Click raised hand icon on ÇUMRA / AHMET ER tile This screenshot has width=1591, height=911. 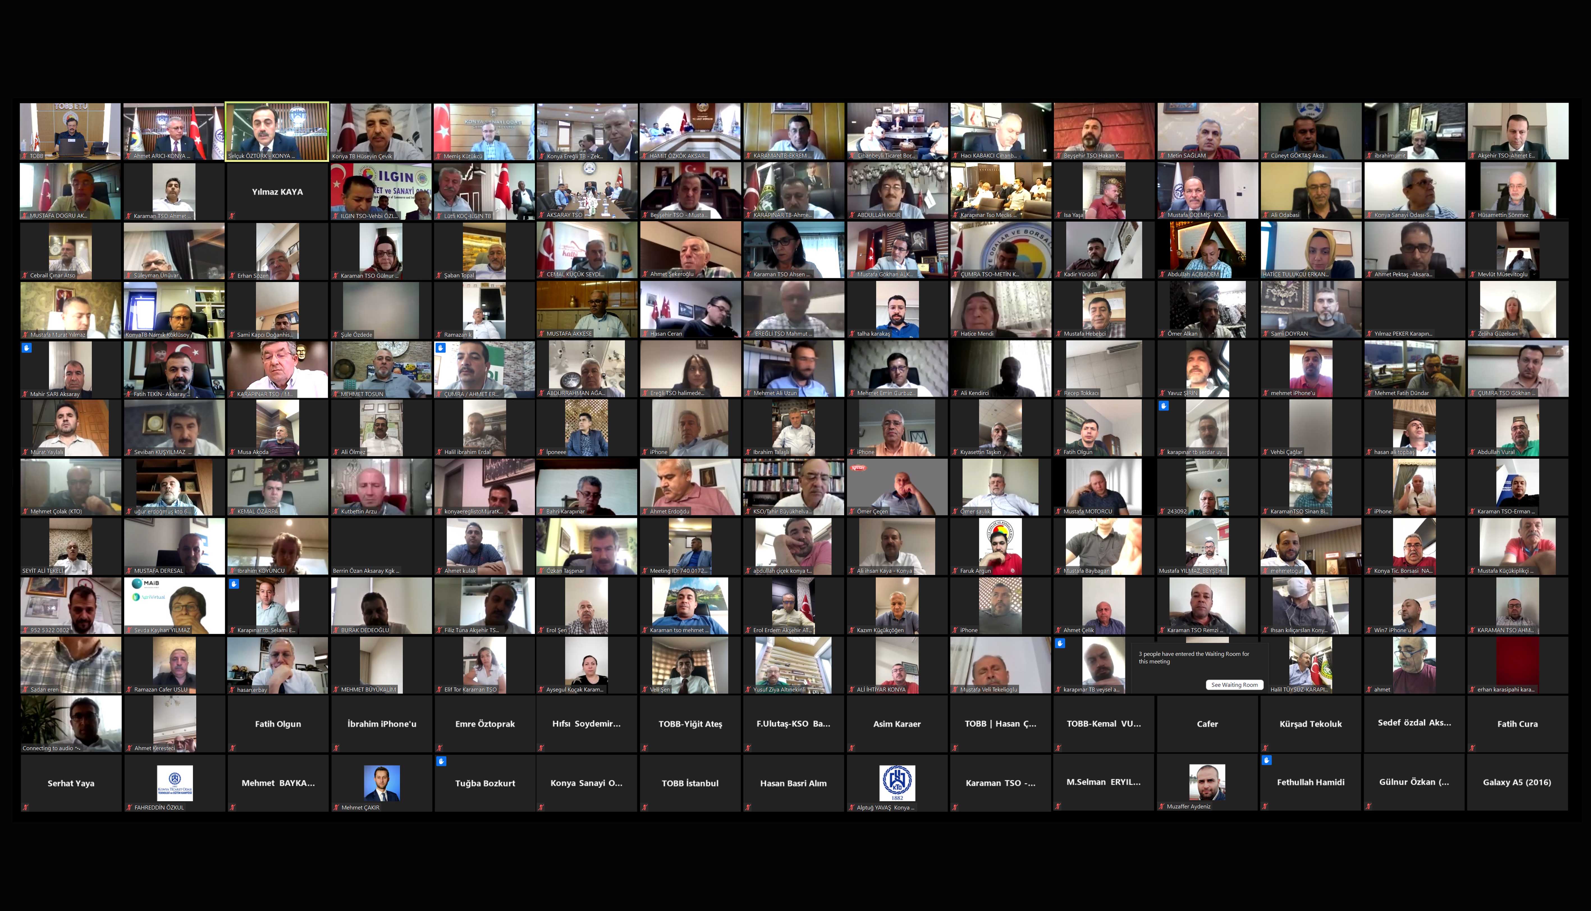[441, 348]
